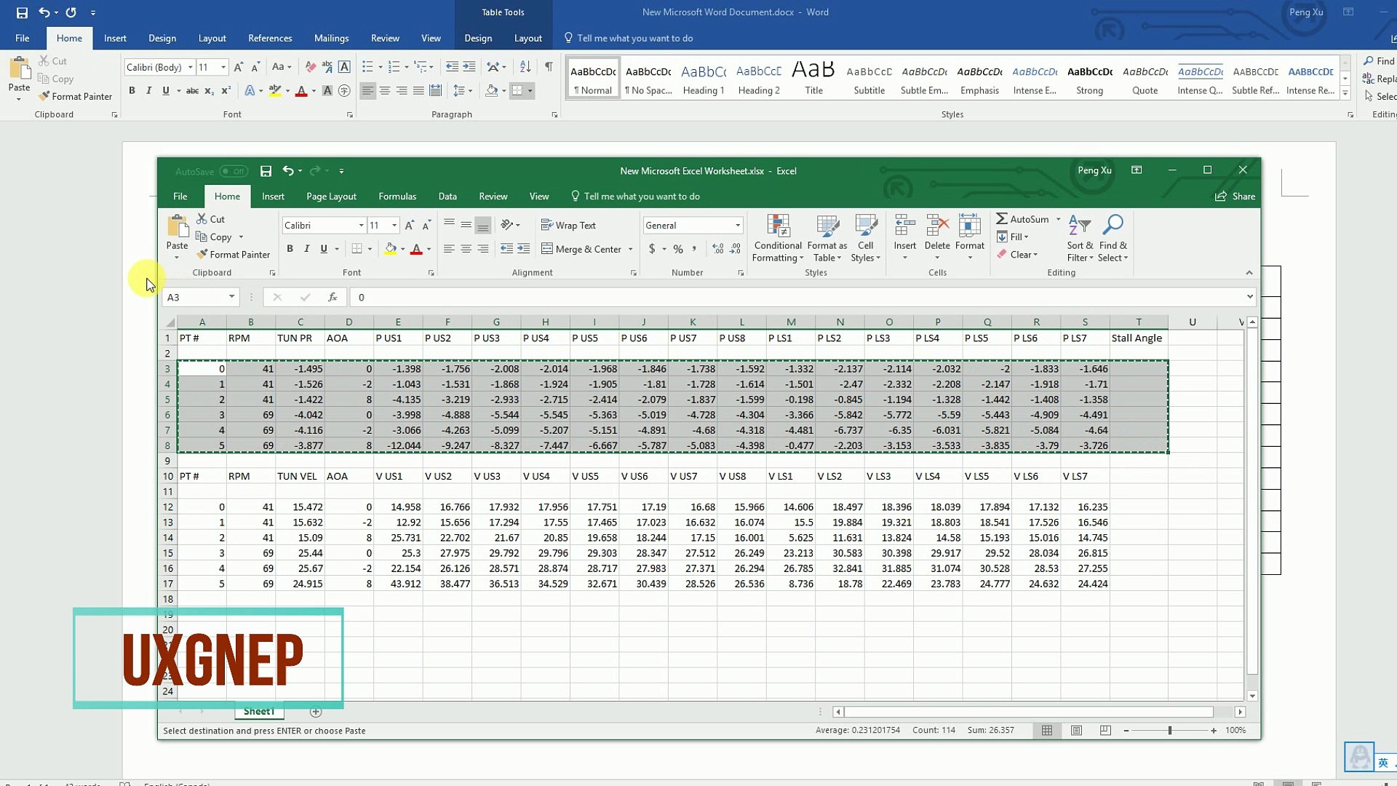The image size is (1397, 786).
Task: Open Word font size dropdown
Action: pyautogui.click(x=223, y=67)
